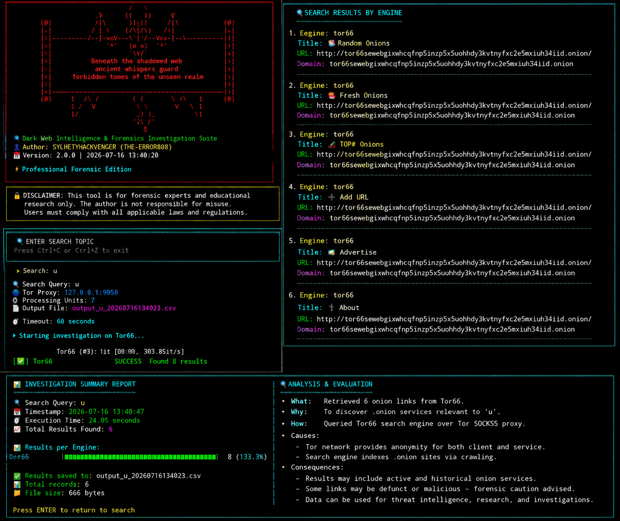Click the document icon beside Output File
This screenshot has width=620, height=521.
16,308
